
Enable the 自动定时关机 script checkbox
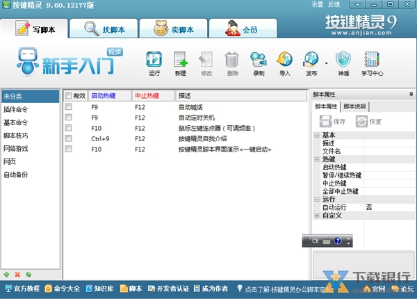pyautogui.click(x=69, y=117)
